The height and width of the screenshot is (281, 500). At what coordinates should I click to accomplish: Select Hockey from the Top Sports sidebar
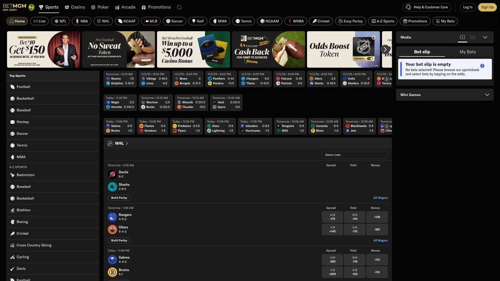point(22,121)
